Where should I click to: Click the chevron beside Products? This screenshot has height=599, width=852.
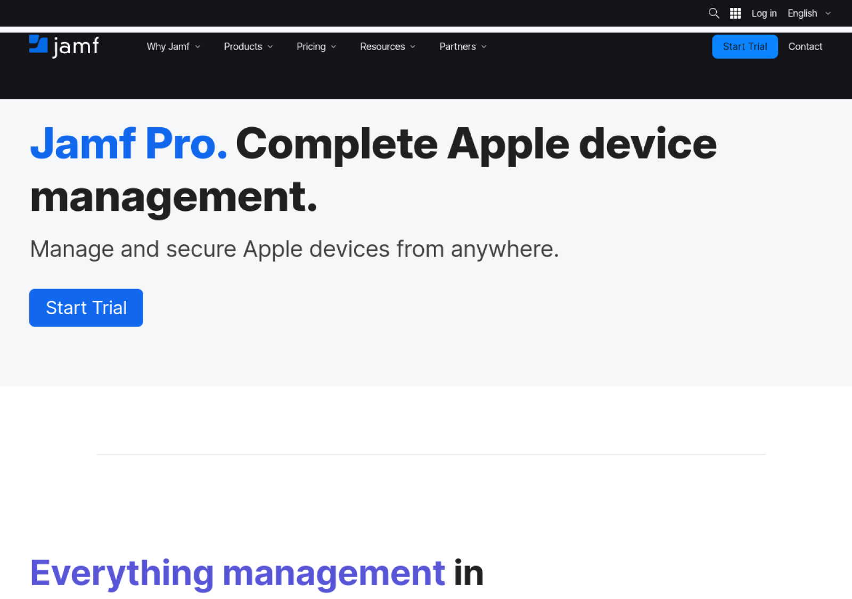point(270,47)
